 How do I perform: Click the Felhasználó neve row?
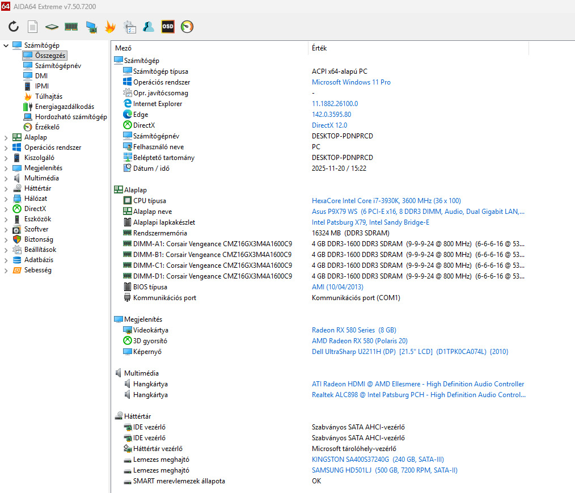(320, 147)
